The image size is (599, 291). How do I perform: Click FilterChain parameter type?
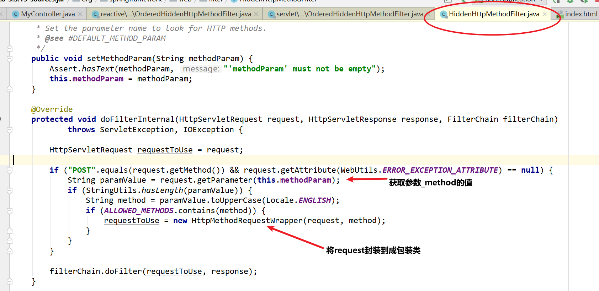(473, 119)
